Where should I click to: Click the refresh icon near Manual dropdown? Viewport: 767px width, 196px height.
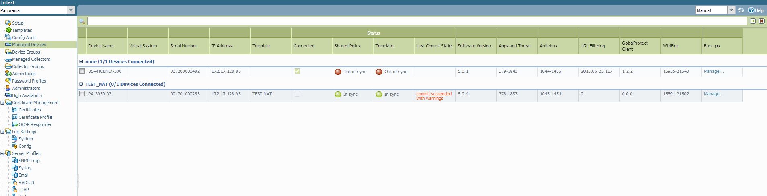(x=741, y=10)
